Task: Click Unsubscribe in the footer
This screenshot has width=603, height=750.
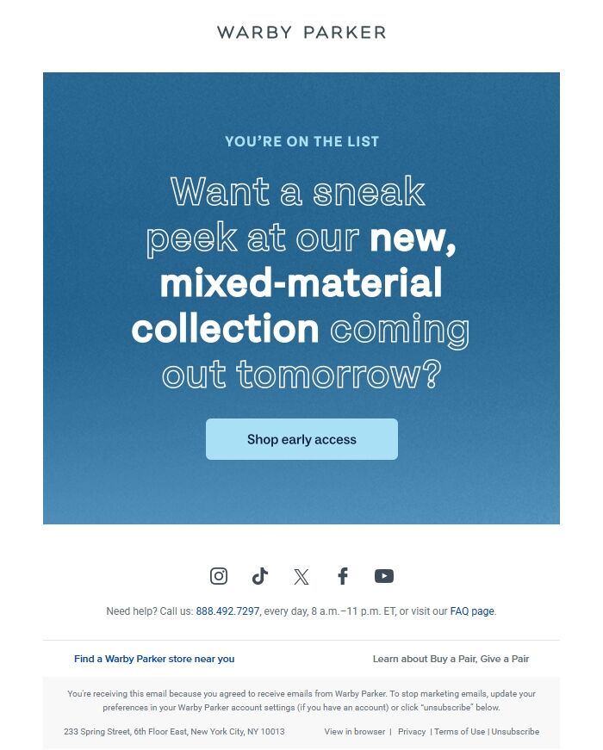Action: click(x=513, y=731)
